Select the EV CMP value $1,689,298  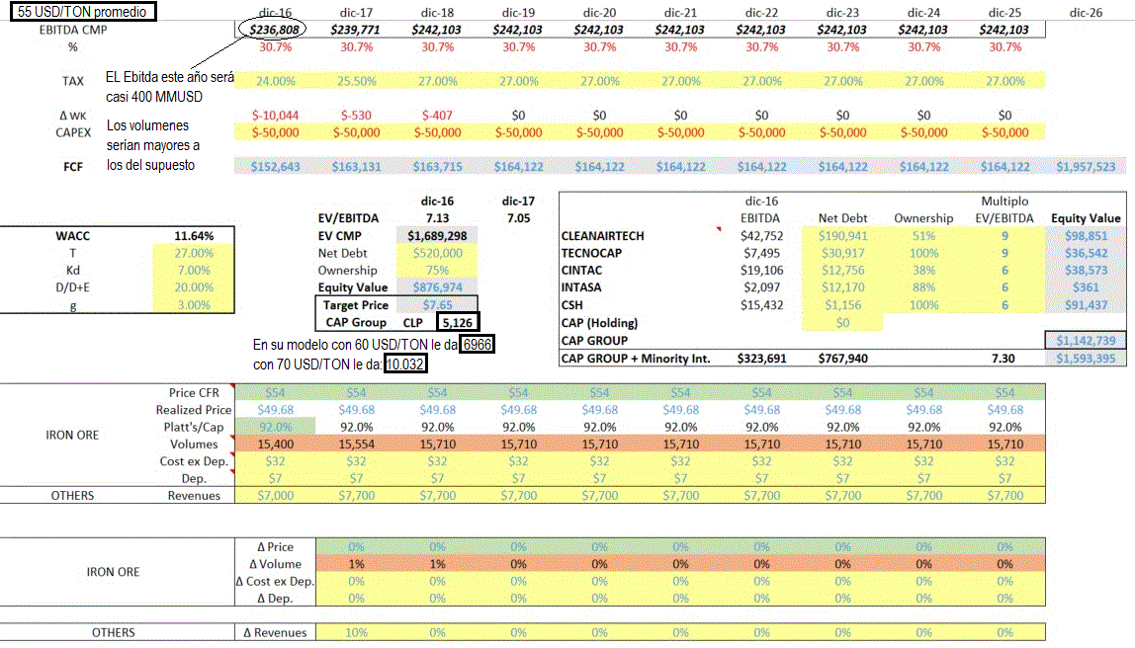437,236
